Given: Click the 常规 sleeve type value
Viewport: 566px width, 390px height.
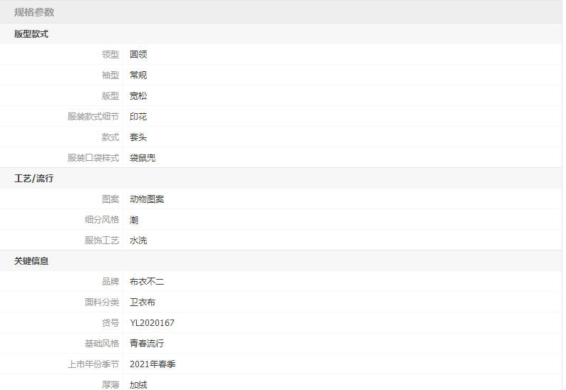Looking at the screenshot, I should coord(138,75).
